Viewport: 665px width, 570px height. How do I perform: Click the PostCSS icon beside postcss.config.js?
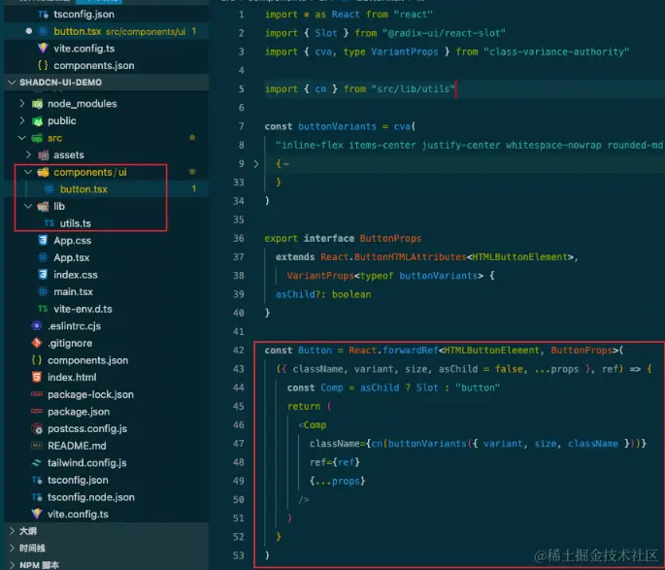(37, 428)
